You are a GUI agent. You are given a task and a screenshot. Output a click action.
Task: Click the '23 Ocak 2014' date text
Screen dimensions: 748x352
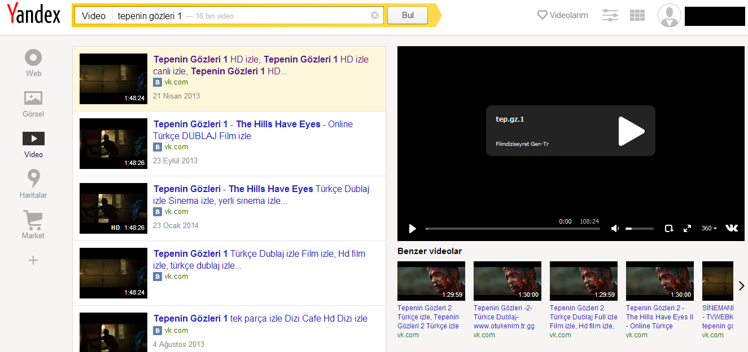point(176,225)
